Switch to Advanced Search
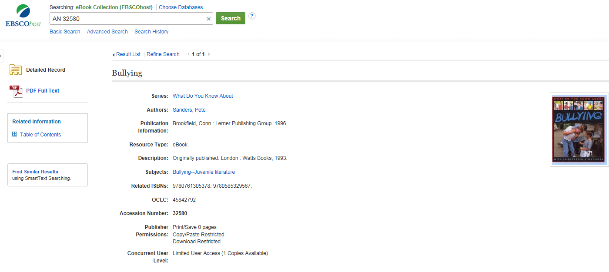Viewport: 609px width, 272px height. tap(107, 32)
